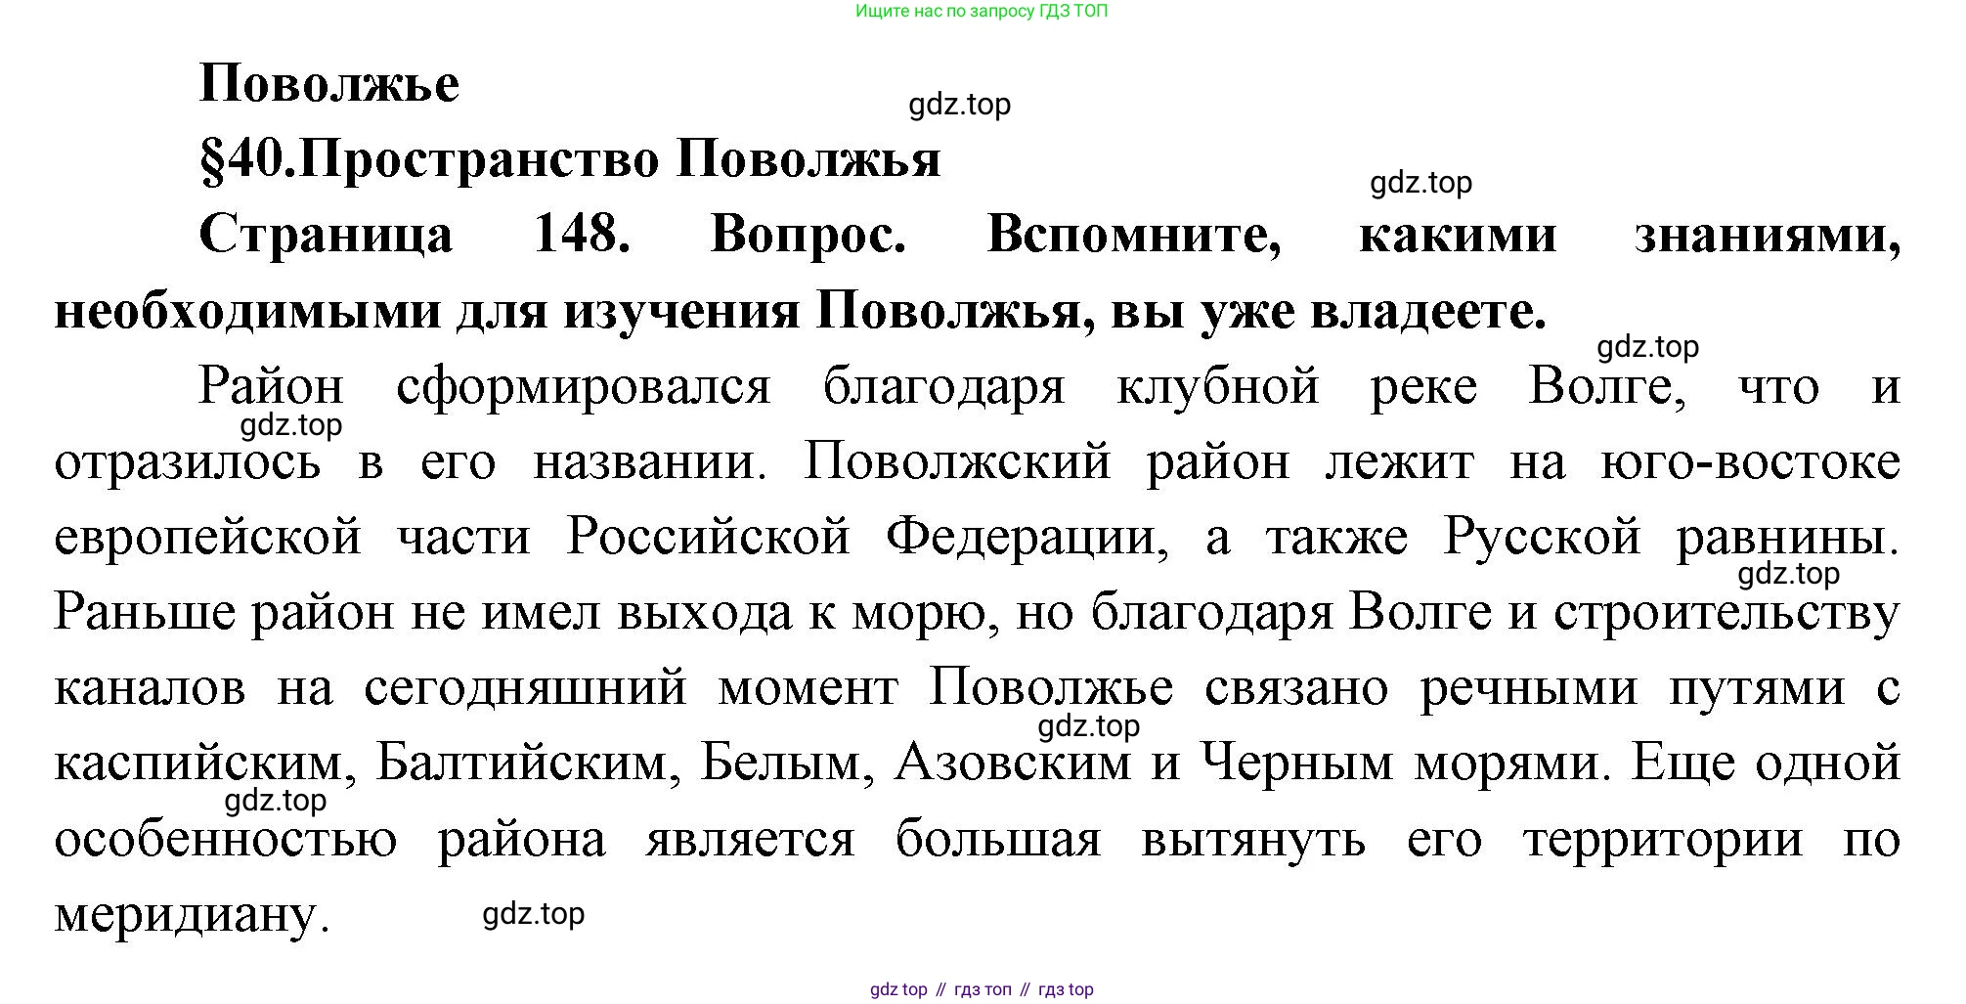The height and width of the screenshot is (1004, 1966).
Task: Click the heading 'Поволжье'
Action: pyautogui.click(x=329, y=85)
